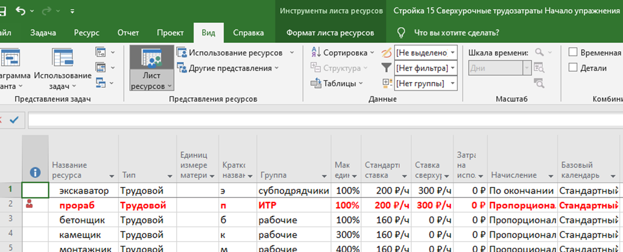This screenshot has height=252, width=623.
Task: Open Использование задач view button
Action: (62, 69)
